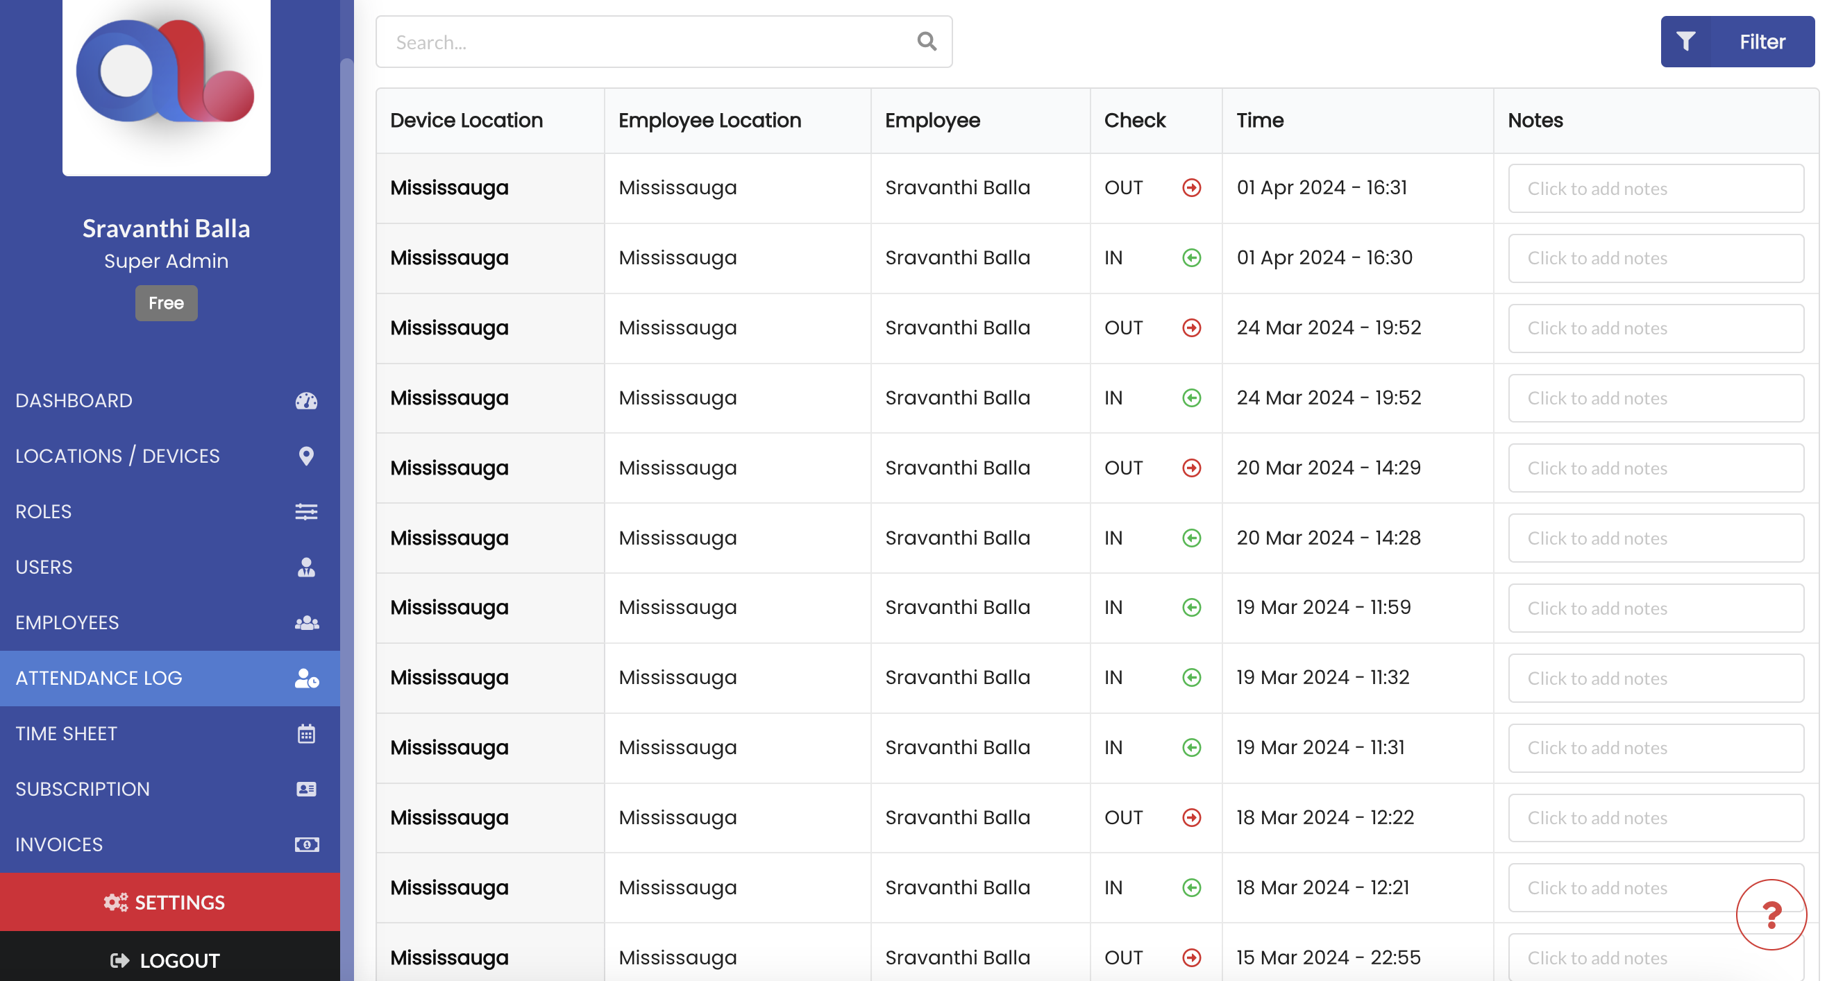The height and width of the screenshot is (981, 1827).
Task: Click IN icon for 19 Mar 11:32
Action: tap(1192, 679)
